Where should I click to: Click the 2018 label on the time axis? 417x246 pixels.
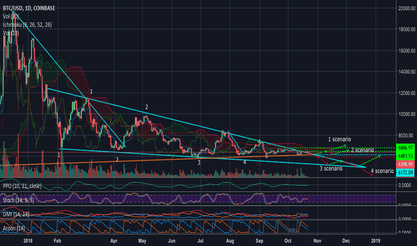(x=28, y=241)
